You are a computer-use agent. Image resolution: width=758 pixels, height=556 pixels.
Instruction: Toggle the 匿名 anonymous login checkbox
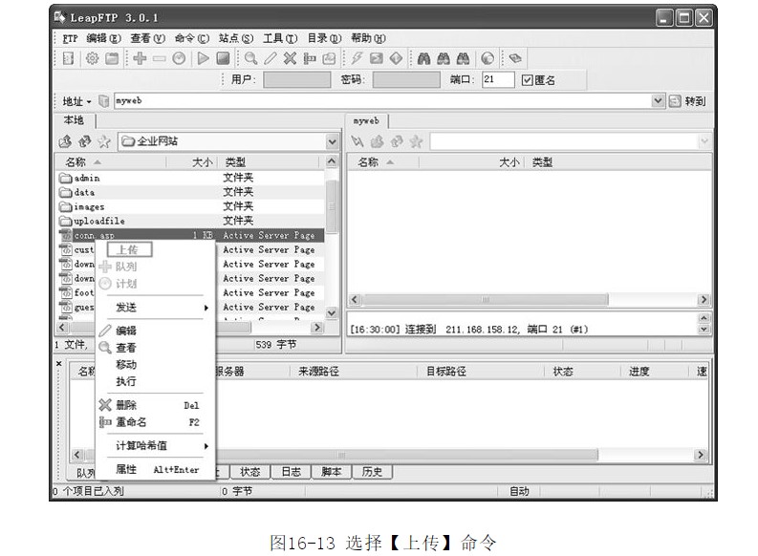tap(527, 80)
